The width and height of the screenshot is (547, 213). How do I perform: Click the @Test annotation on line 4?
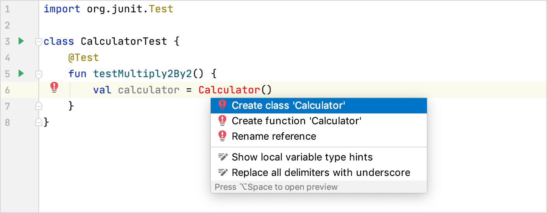click(83, 57)
